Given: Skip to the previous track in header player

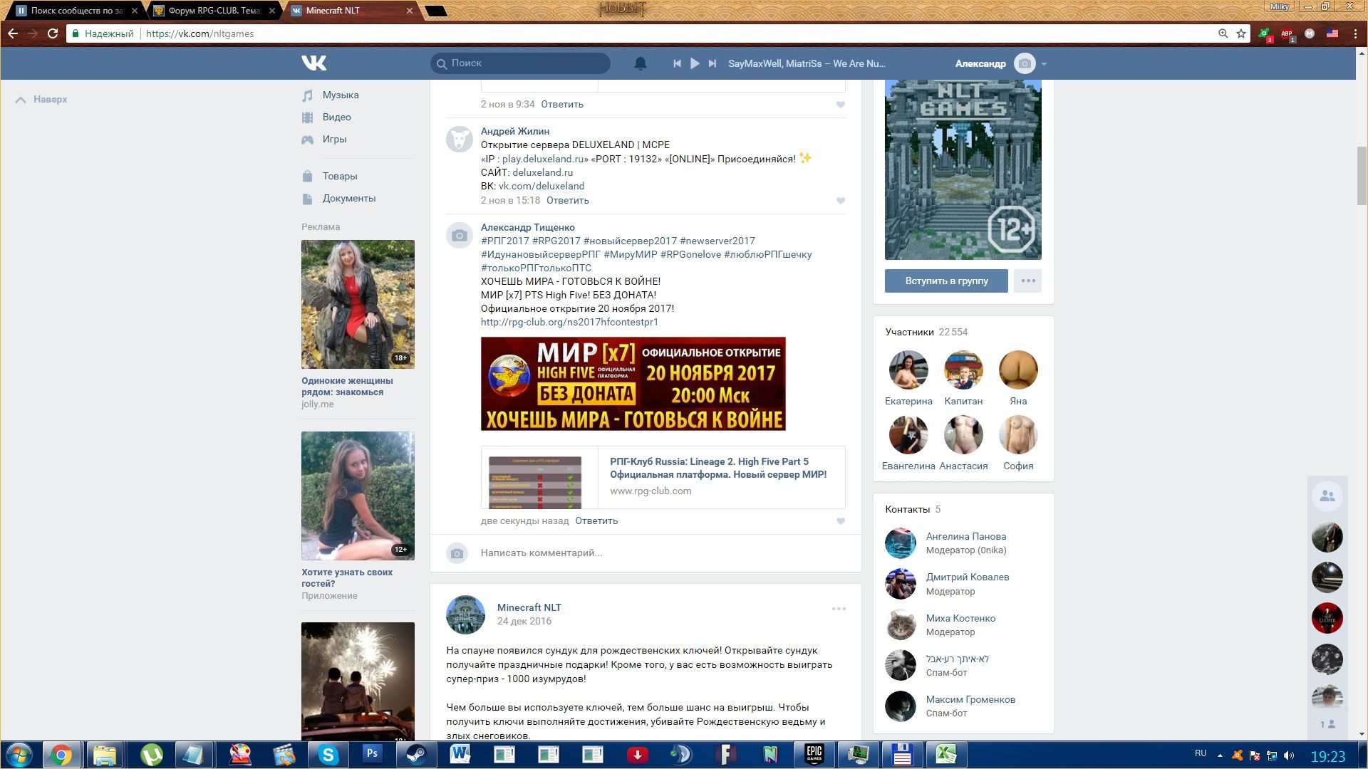Looking at the screenshot, I should [677, 63].
